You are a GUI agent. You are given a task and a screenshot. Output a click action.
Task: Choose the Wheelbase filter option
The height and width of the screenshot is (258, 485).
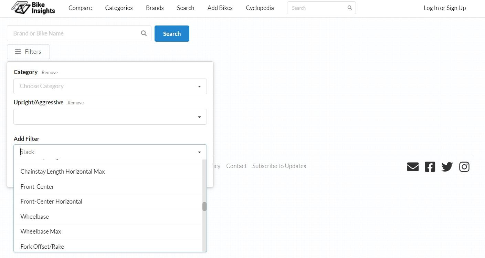(x=108, y=217)
